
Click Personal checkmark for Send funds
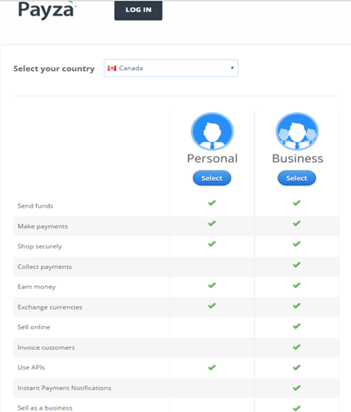click(x=211, y=203)
